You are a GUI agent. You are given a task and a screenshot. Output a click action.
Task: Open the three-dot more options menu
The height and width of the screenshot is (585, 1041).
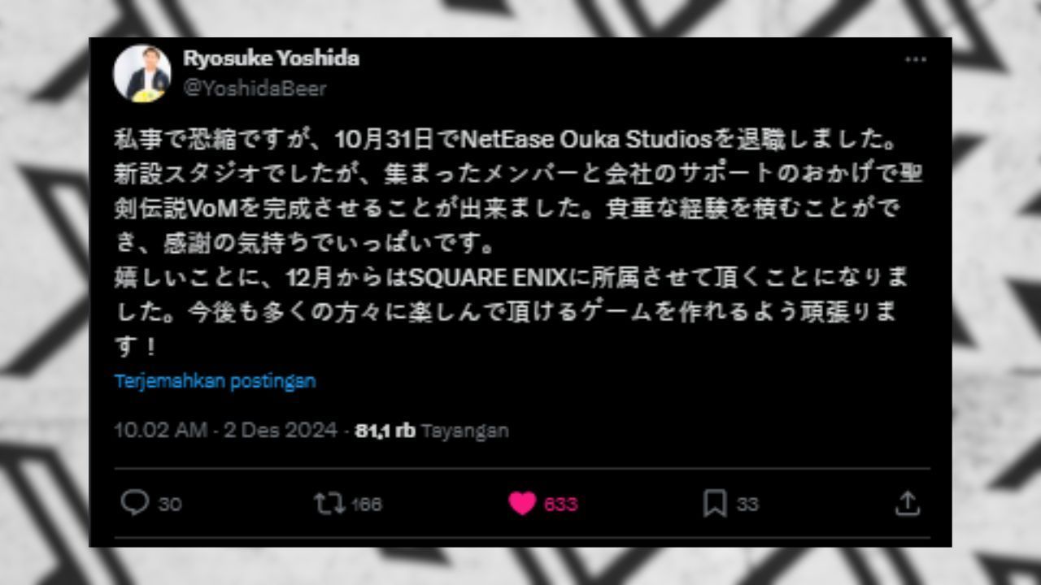click(916, 59)
